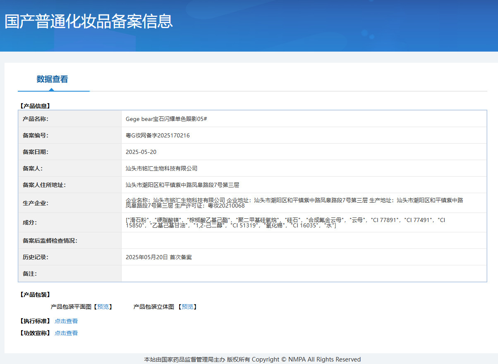Click the 成分 ingredient list text
The height and width of the screenshot is (364, 498).
point(285,223)
